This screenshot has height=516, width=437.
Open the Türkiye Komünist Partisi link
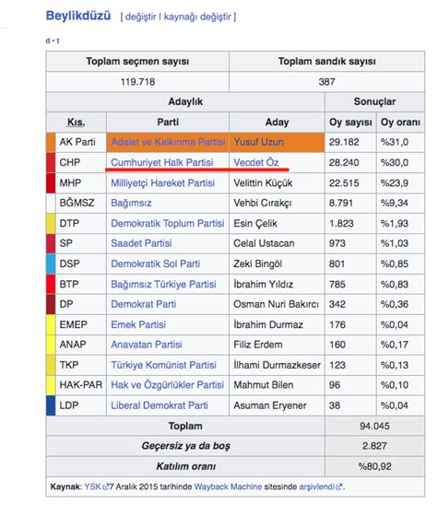point(164,365)
